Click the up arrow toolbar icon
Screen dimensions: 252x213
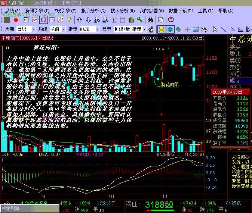point(79,20)
